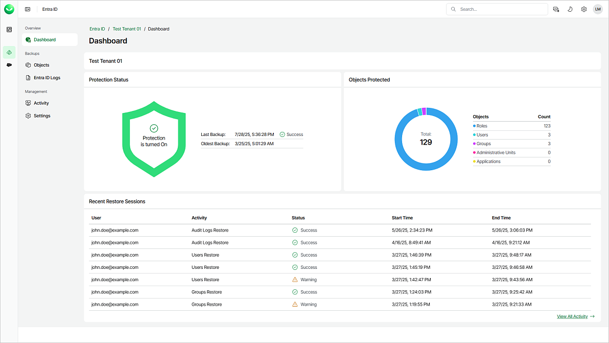
Task: Open the LM user profile menu
Action: pos(598,9)
